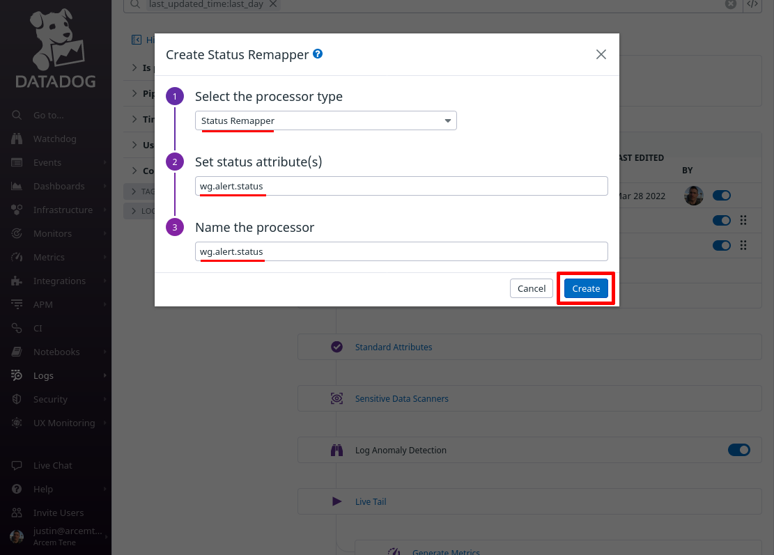The width and height of the screenshot is (774, 555).
Task: Open Watchdog binoculars icon in sidebar
Action: pyautogui.click(x=17, y=139)
